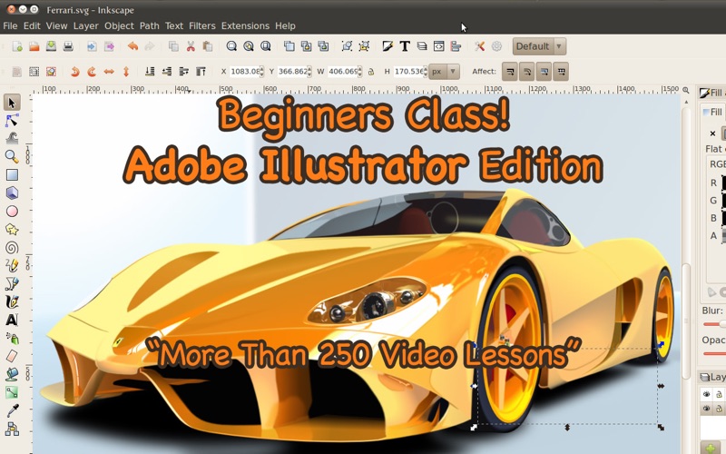Viewport: 726px width, 454px height.
Task: Select the Star polygon tool
Action: click(x=12, y=230)
